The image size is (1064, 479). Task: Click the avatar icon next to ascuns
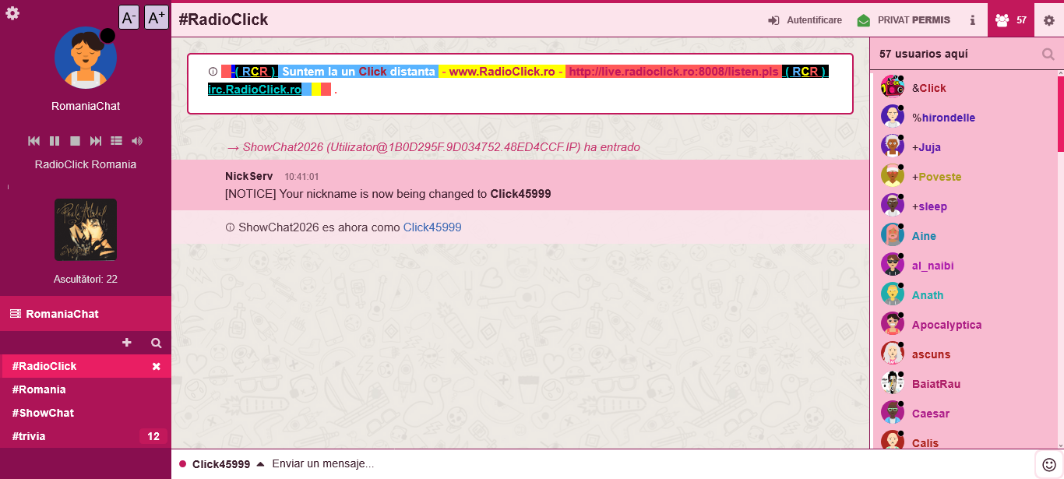[x=892, y=353]
